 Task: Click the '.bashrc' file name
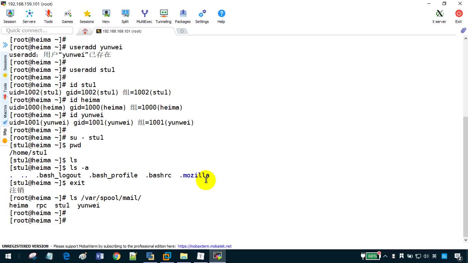click(x=159, y=175)
